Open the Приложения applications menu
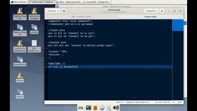Screen dimensions: 197x111 [18, 2]
